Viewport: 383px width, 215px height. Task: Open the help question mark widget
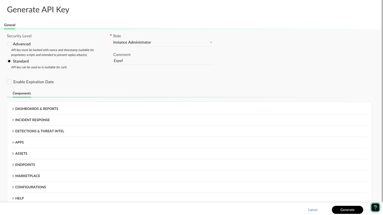click(x=375, y=207)
